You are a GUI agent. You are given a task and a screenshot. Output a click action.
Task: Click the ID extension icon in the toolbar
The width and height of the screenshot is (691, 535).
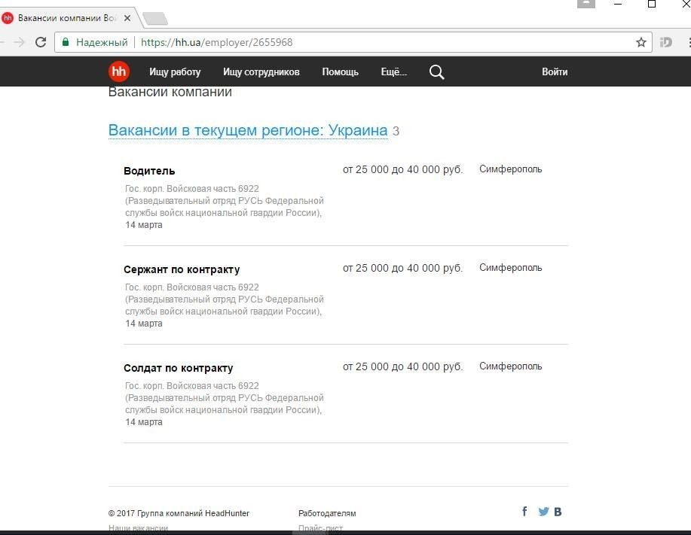665,42
